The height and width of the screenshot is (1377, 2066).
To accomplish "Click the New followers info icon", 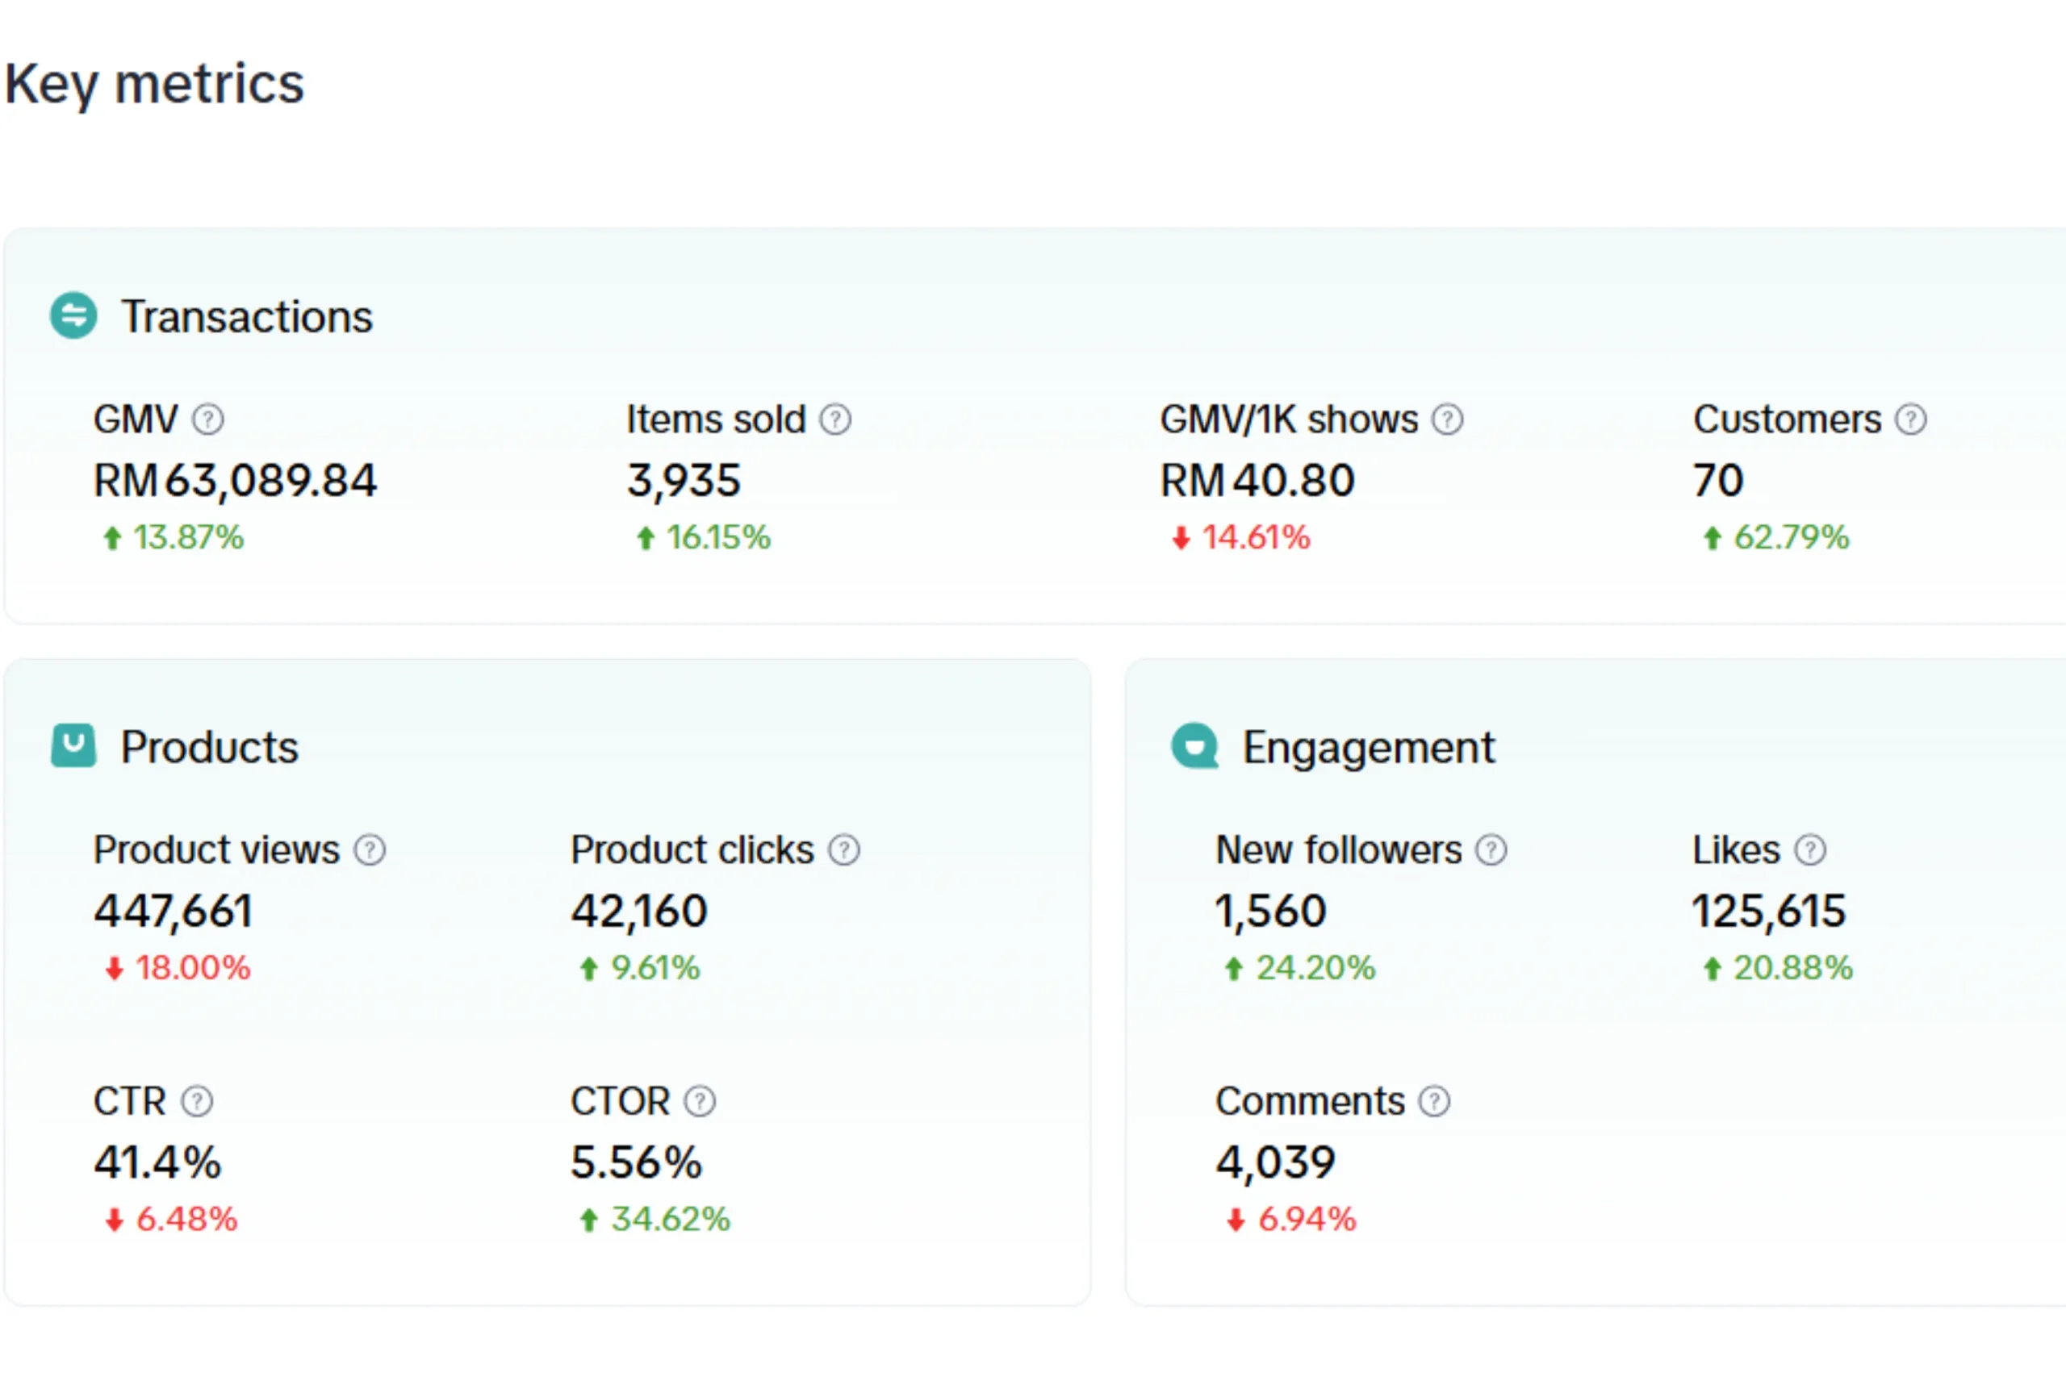I will tap(1490, 850).
